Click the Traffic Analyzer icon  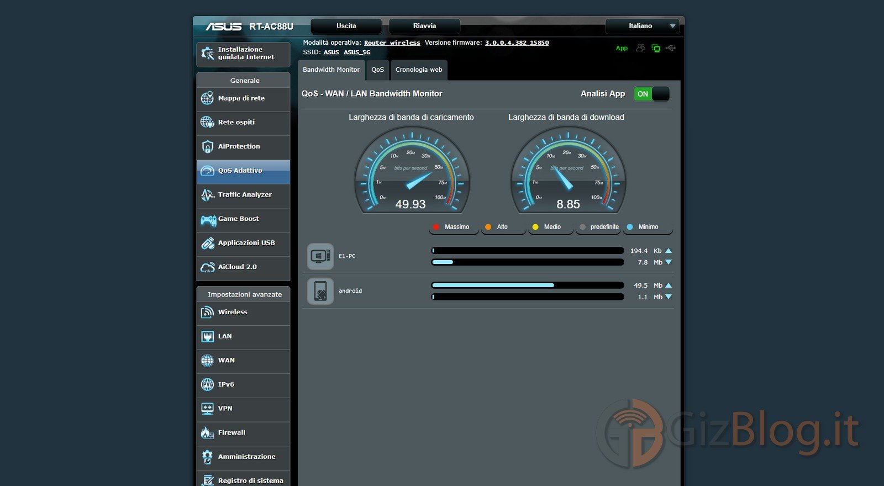tap(207, 194)
